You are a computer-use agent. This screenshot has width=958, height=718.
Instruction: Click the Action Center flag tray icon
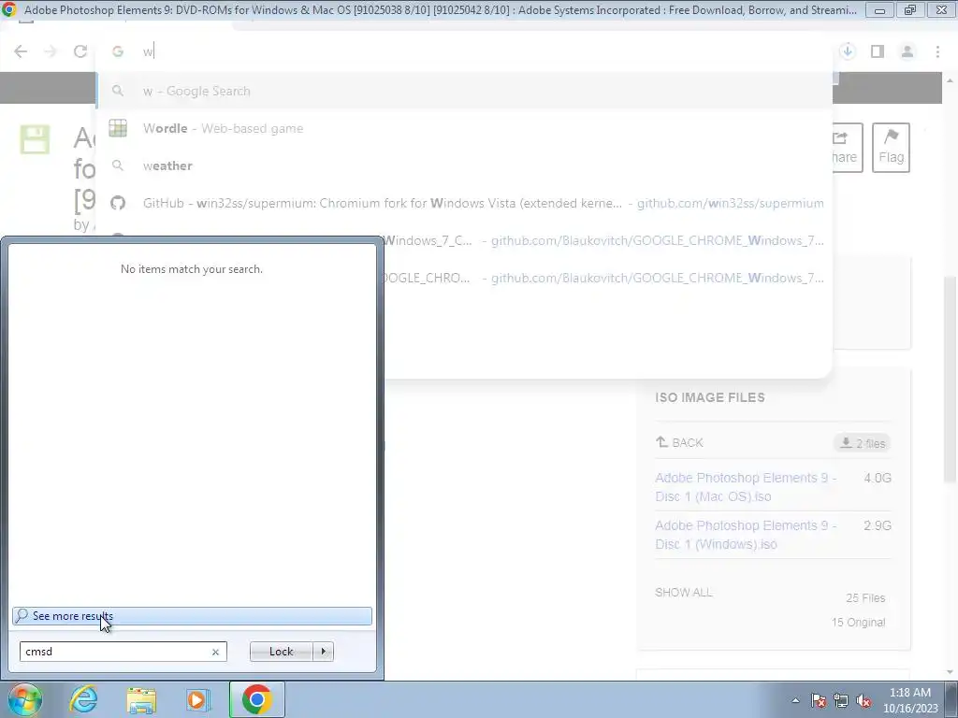pos(819,700)
